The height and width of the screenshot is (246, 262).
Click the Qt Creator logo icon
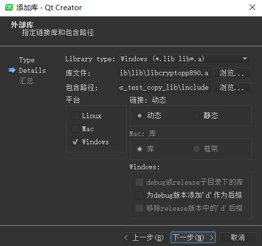(9, 8)
